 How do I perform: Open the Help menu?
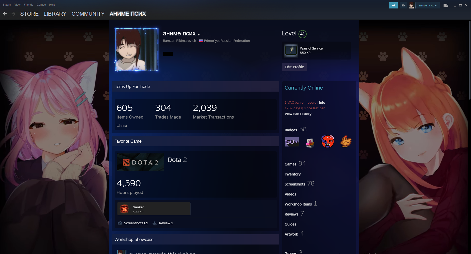click(52, 5)
